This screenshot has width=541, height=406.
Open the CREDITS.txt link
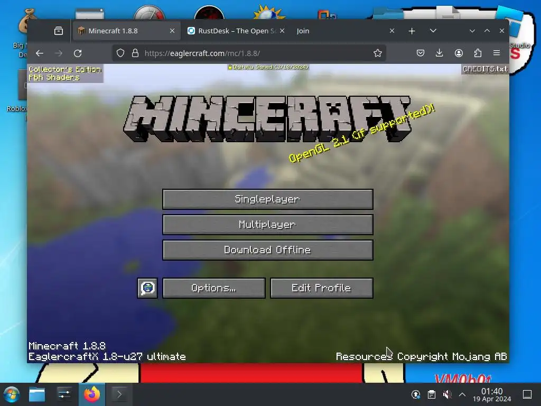click(x=485, y=69)
